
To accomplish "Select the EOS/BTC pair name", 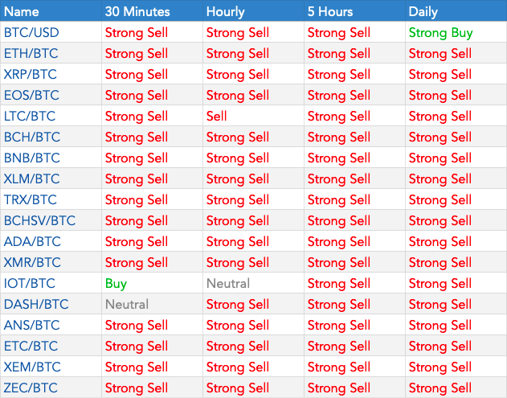I will 31,96.
